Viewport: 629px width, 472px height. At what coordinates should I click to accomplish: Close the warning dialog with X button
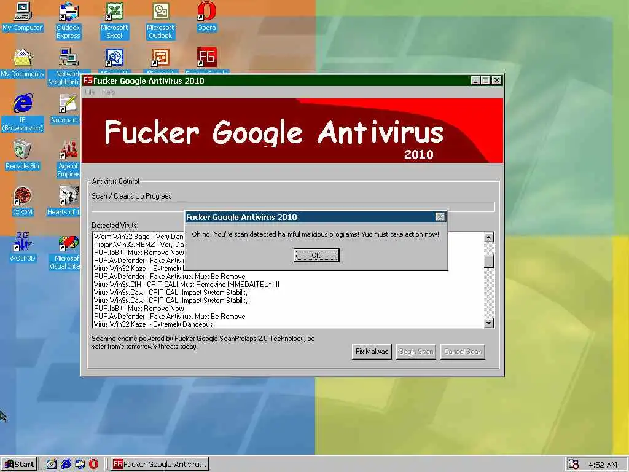(440, 217)
